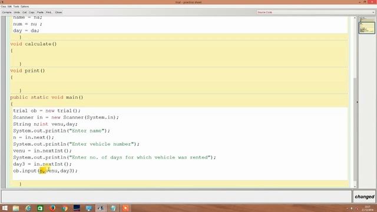The height and width of the screenshot is (212, 377).
Task: Click the line 'n = in.next();'
Action: (34, 137)
